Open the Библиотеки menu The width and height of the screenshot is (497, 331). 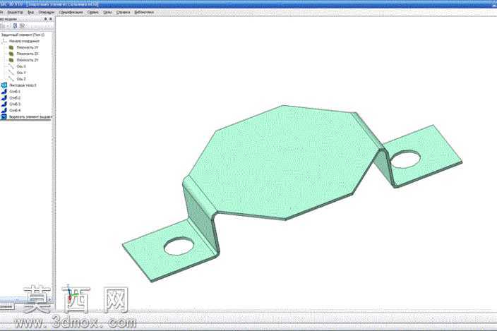click(144, 13)
